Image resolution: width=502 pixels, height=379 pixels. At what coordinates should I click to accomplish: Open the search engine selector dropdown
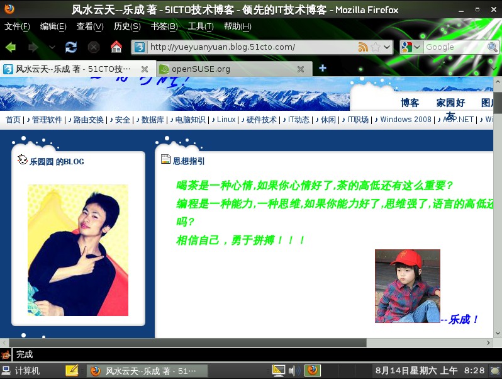417,47
